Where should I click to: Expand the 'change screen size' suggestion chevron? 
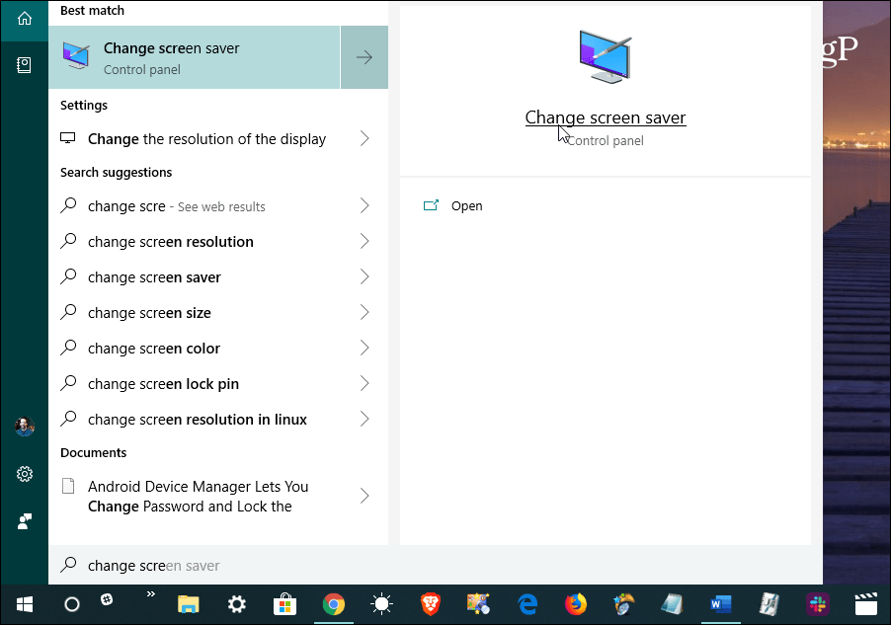[364, 313]
